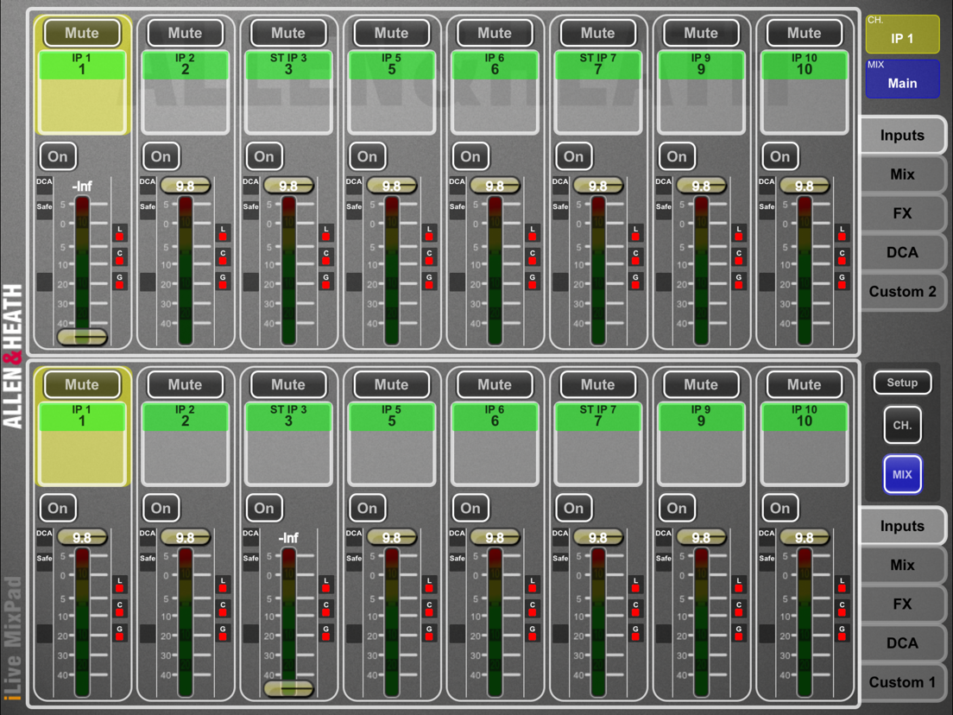
Task: Click the G indicator on bottom-bank IP 1
Action: tap(120, 632)
